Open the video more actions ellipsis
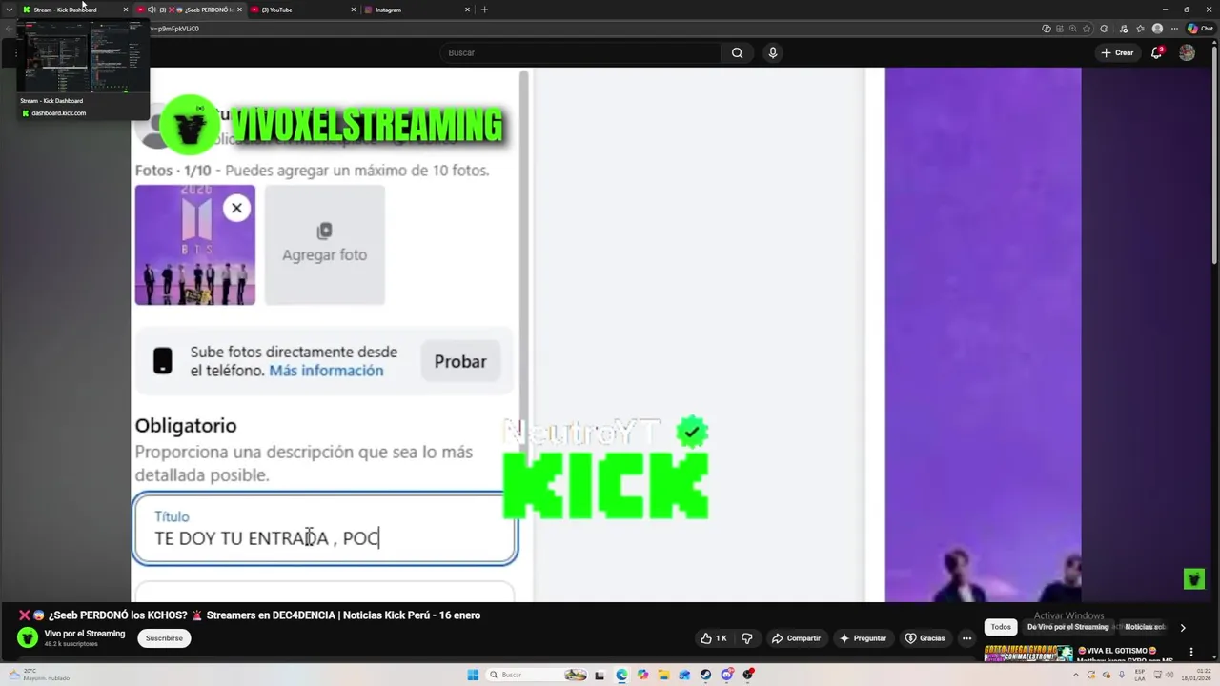The width and height of the screenshot is (1220, 686). coord(966,638)
